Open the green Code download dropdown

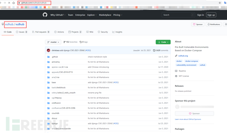click(x=163, y=42)
